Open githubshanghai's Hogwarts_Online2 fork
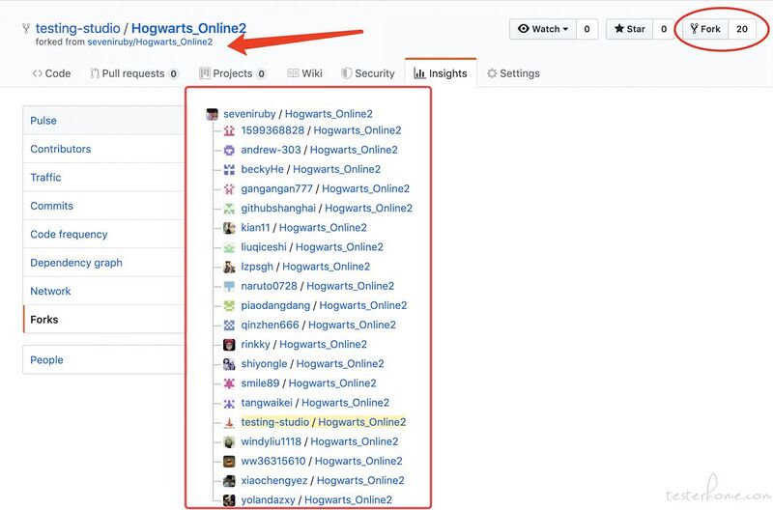Screen dimensions: 773x510 (x=369, y=208)
